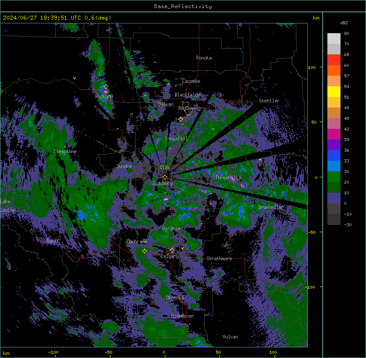The width and height of the screenshot is (366, 358).
Task: Click the Calgary city label
Action: coord(169,256)
